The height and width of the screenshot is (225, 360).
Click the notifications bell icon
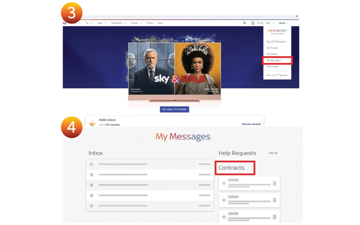click(x=253, y=23)
